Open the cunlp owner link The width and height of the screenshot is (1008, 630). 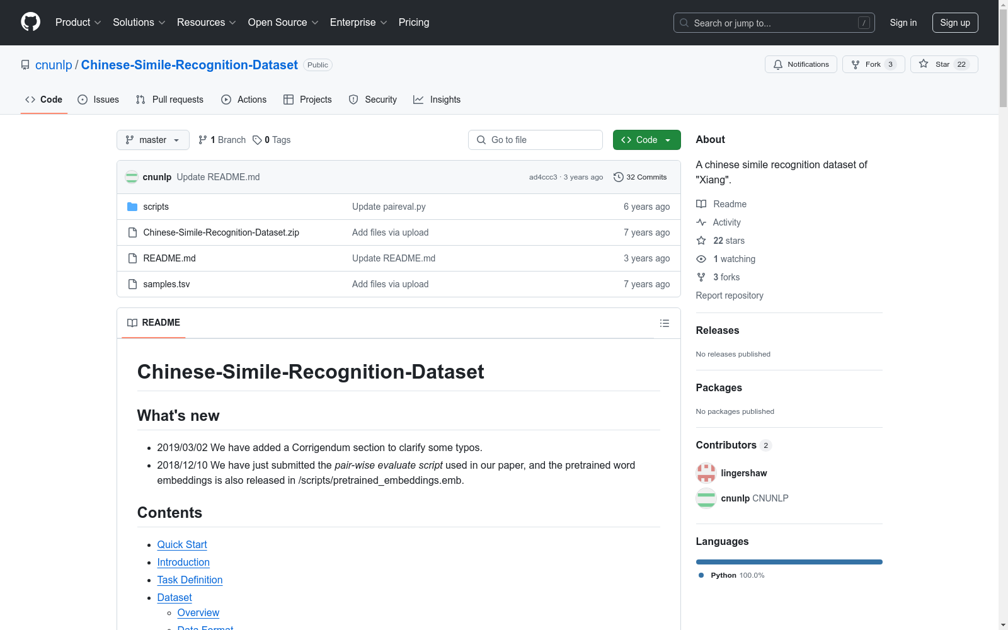pyautogui.click(x=54, y=65)
